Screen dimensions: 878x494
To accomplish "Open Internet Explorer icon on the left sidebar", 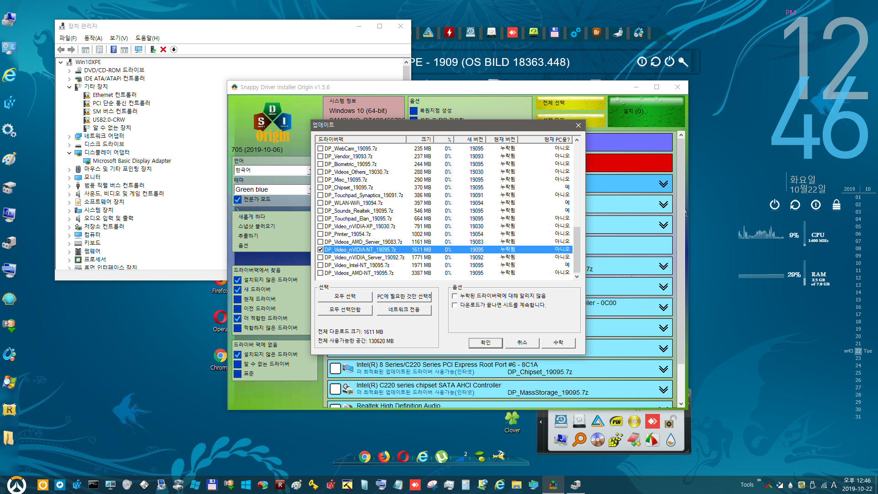I will pos(9,75).
